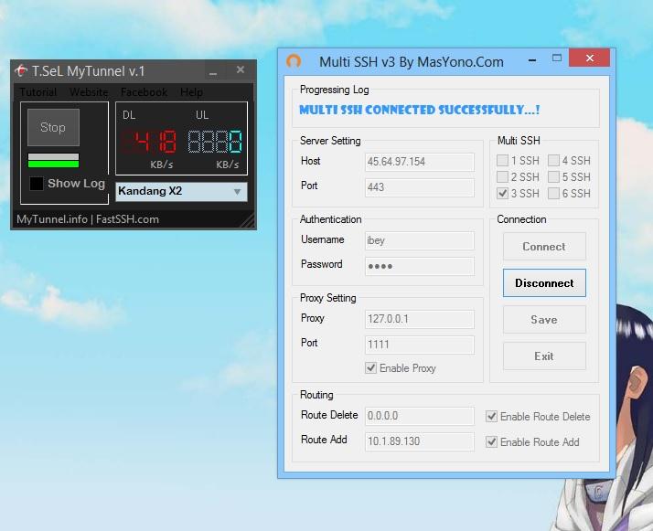The height and width of the screenshot is (531, 653).
Task: Select the 2 SSH checkbox
Action: (503, 177)
